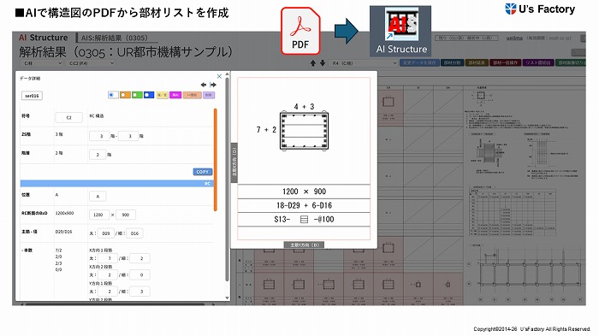Select the orange radio button option
Image resolution: width=599 pixels, height=336 pixels.
(x=125, y=95)
